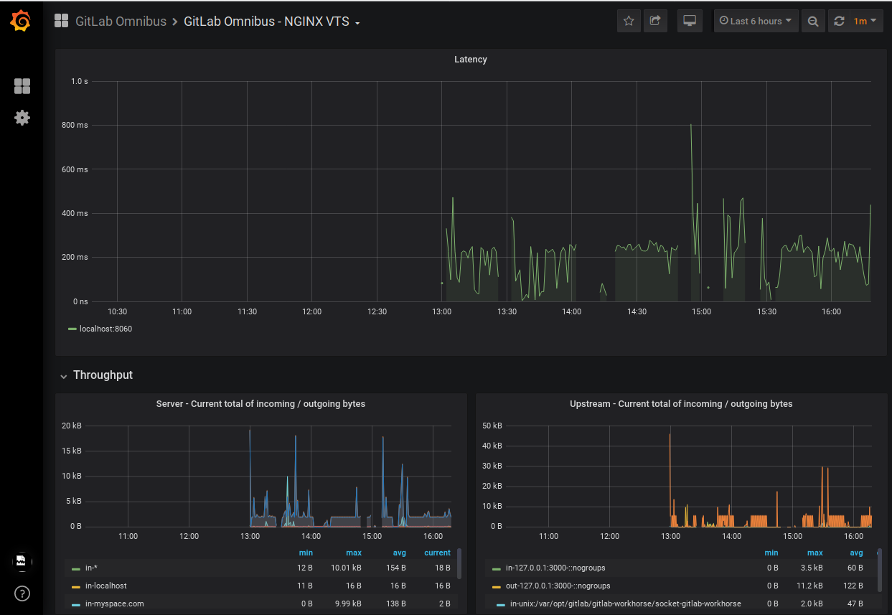Click the dashboard grid icon beside GitLab Omnibus

[x=62, y=21]
